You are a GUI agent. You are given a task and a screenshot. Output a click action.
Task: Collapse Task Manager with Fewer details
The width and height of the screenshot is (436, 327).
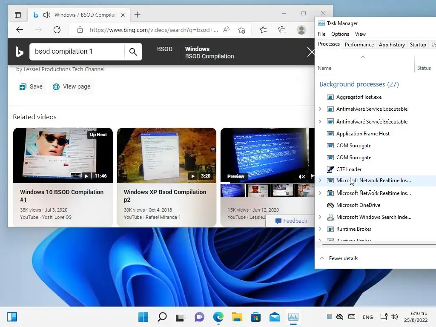tap(339, 258)
